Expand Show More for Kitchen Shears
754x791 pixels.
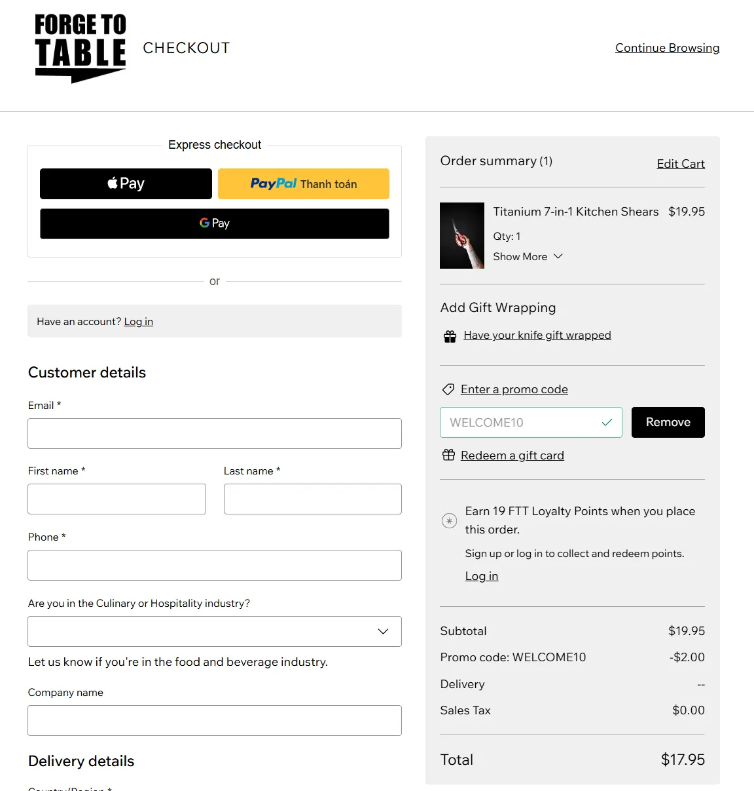tap(528, 257)
